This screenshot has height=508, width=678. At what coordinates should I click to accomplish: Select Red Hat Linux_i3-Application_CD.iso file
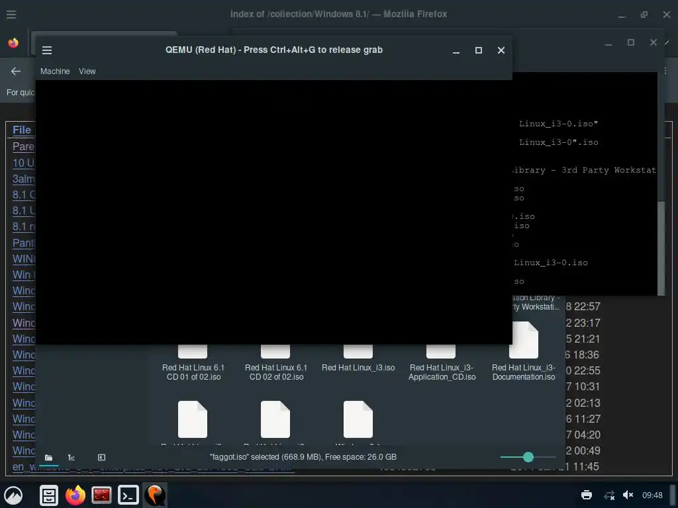pyautogui.click(x=442, y=372)
